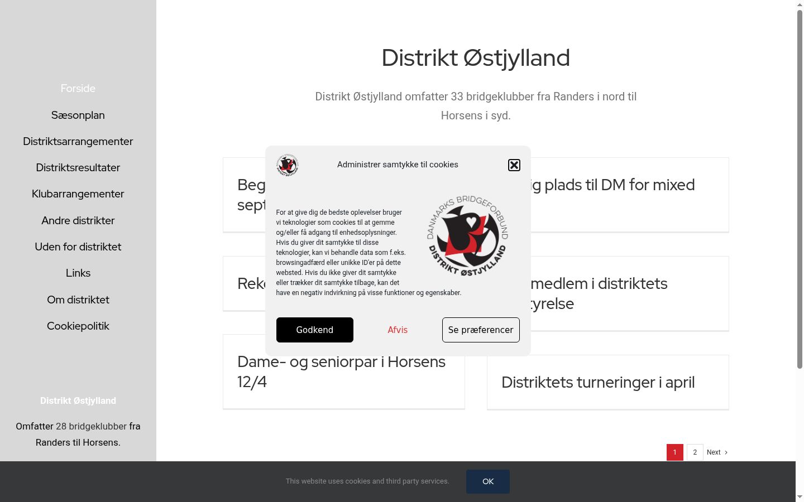Accept cookies with the Godkend button
This screenshot has width=804, height=502.
pyautogui.click(x=315, y=330)
